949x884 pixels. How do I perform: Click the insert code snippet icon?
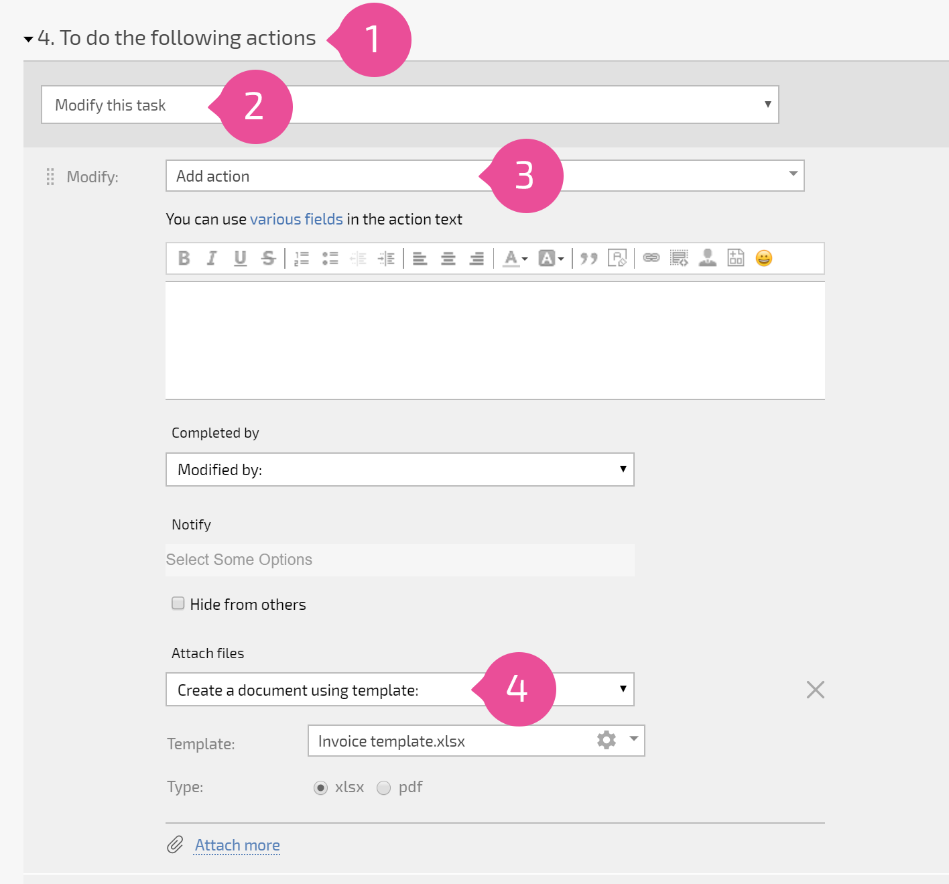pos(680,258)
